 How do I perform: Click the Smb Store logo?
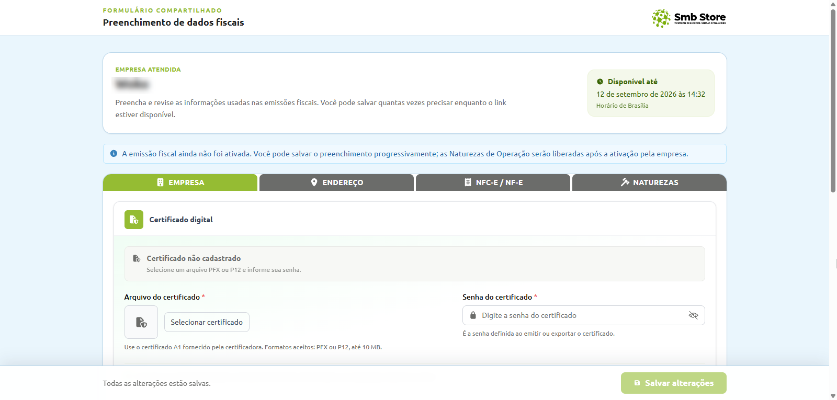point(688,18)
